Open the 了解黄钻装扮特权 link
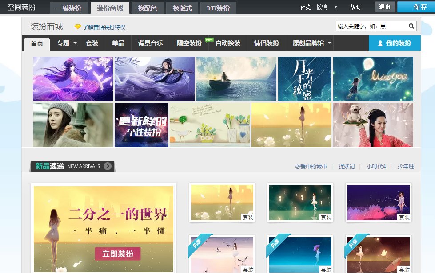The height and width of the screenshot is (273, 435). 104,27
